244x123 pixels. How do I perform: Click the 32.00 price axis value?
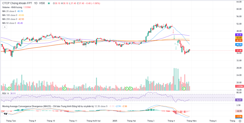[x=239, y=60]
